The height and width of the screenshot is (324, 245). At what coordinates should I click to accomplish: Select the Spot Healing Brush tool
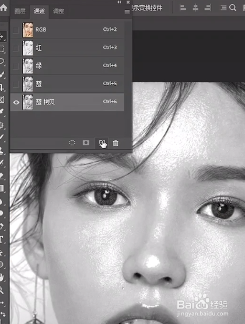point(2,125)
